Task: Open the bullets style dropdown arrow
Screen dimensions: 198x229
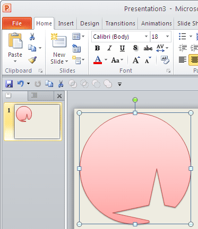Action: pos(191,37)
